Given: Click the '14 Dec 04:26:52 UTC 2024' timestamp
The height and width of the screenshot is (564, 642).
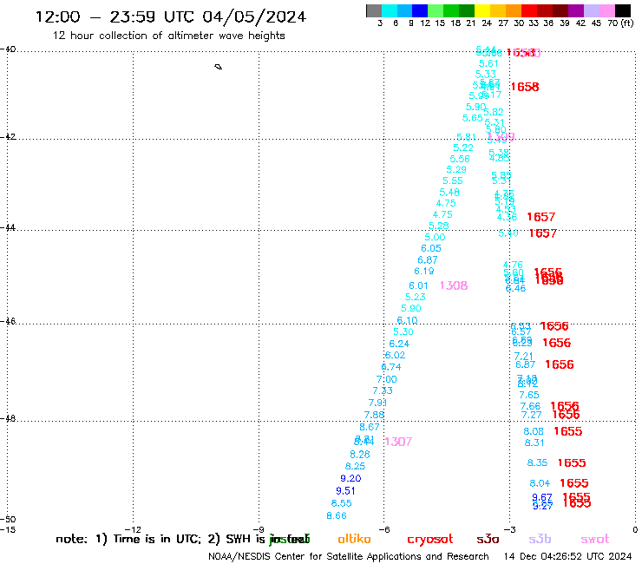Looking at the screenshot, I should pyautogui.click(x=568, y=556).
